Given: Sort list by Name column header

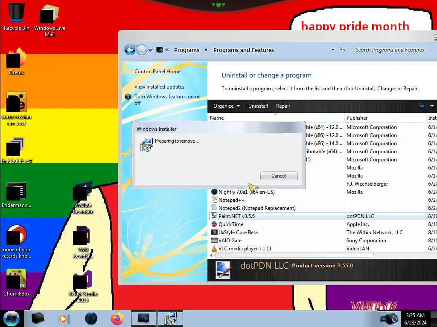Looking at the screenshot, I should pyautogui.click(x=276, y=118).
